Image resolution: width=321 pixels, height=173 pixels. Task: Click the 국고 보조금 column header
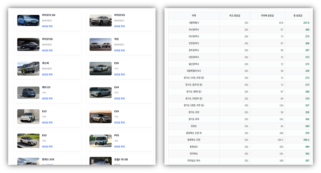(234, 16)
